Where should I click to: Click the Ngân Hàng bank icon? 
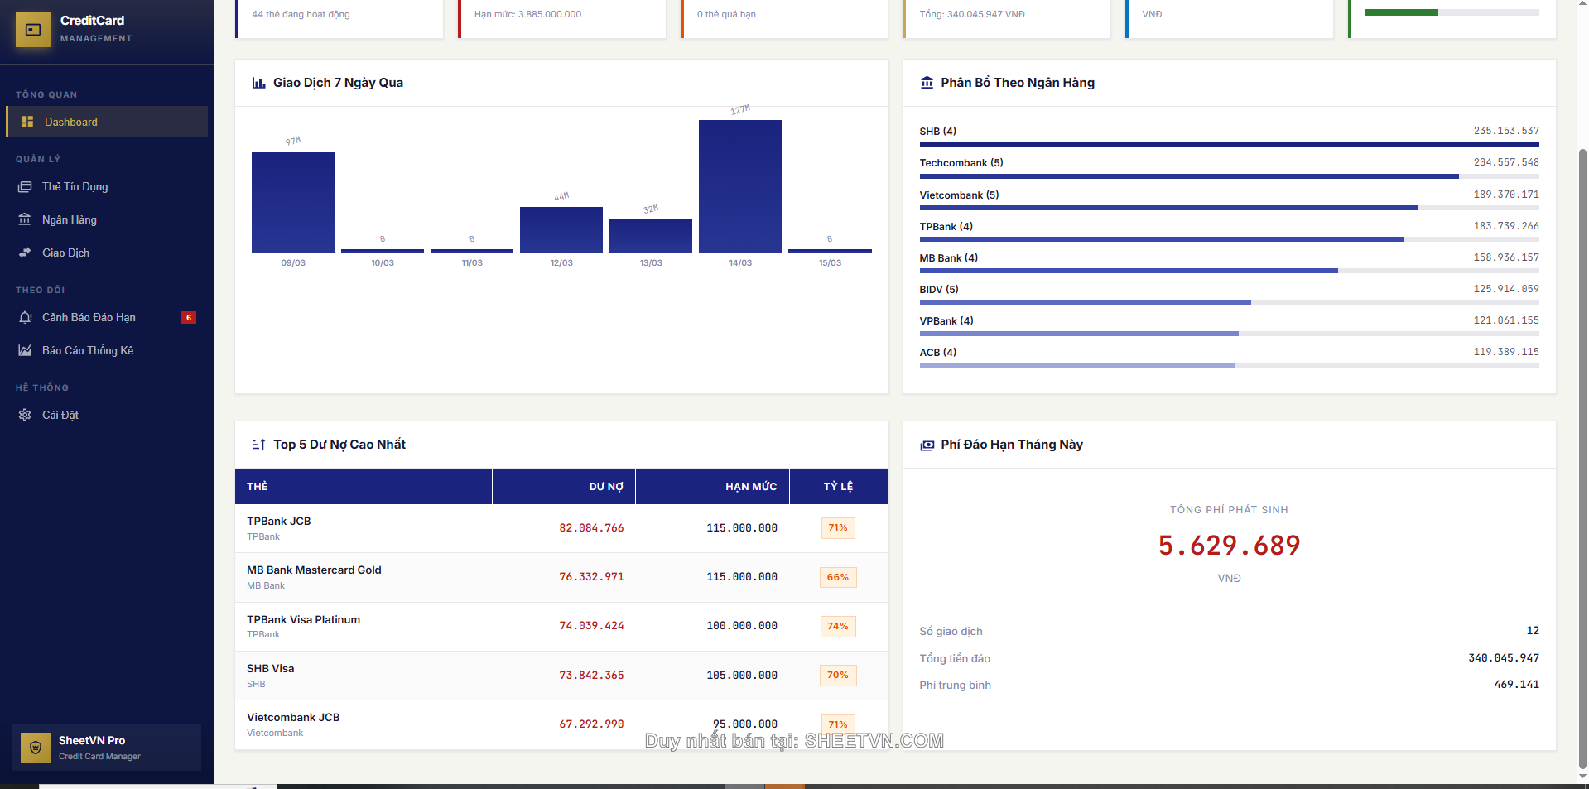click(25, 219)
